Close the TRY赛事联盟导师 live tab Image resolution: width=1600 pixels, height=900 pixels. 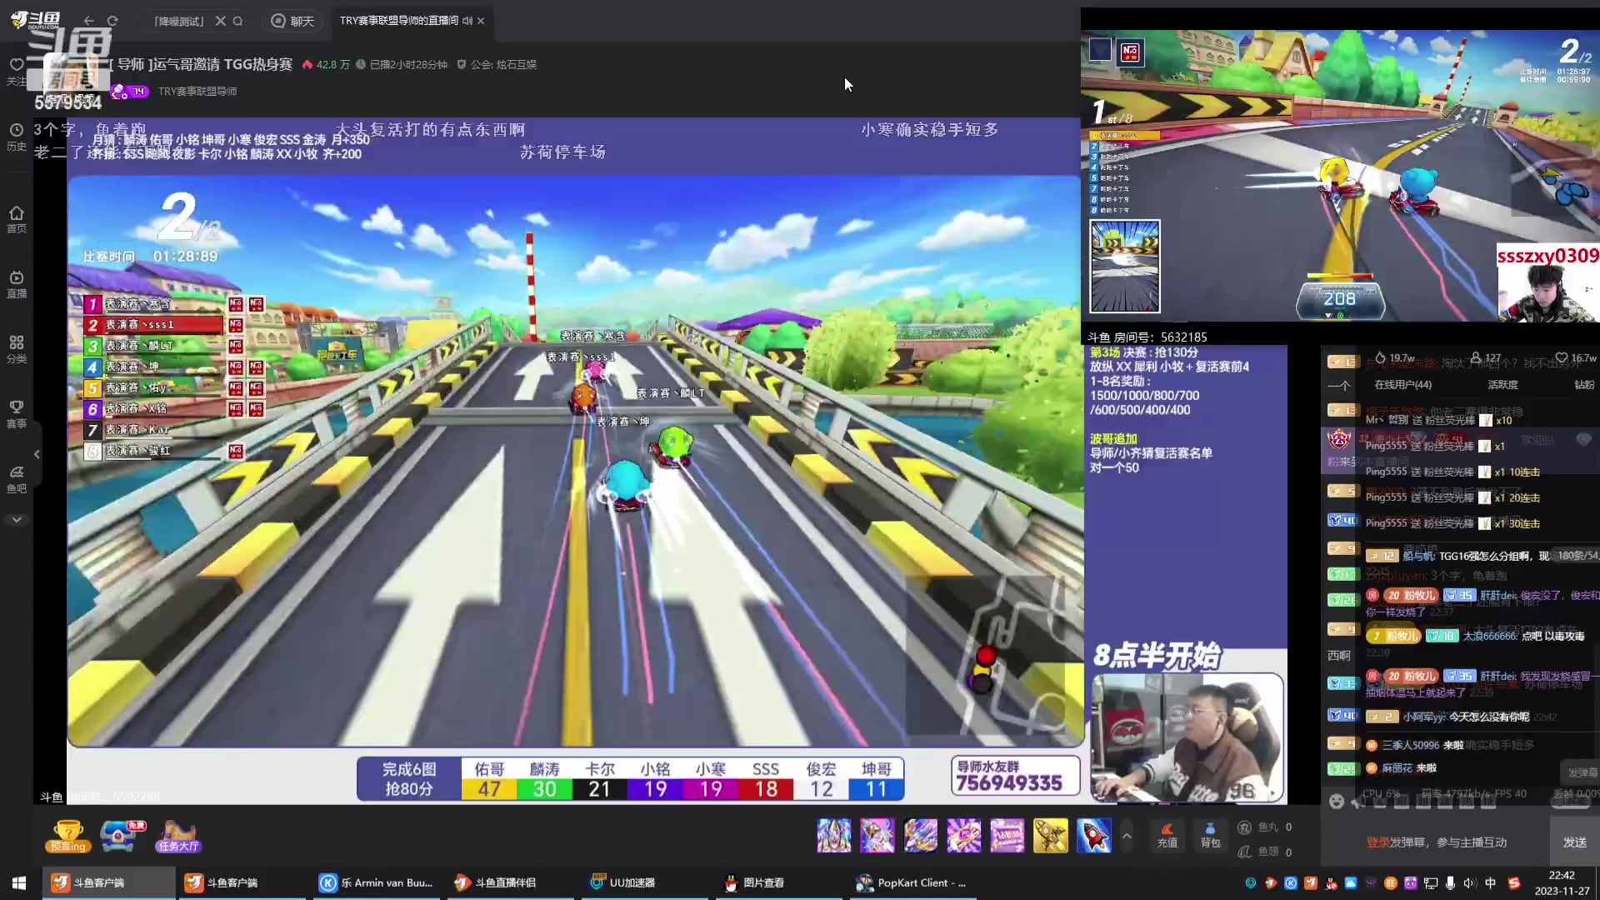point(481,21)
